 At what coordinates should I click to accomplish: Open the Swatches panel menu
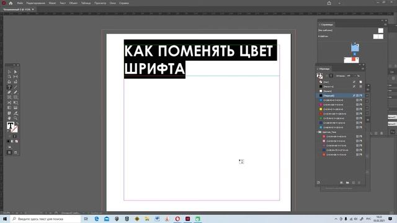tap(362, 69)
